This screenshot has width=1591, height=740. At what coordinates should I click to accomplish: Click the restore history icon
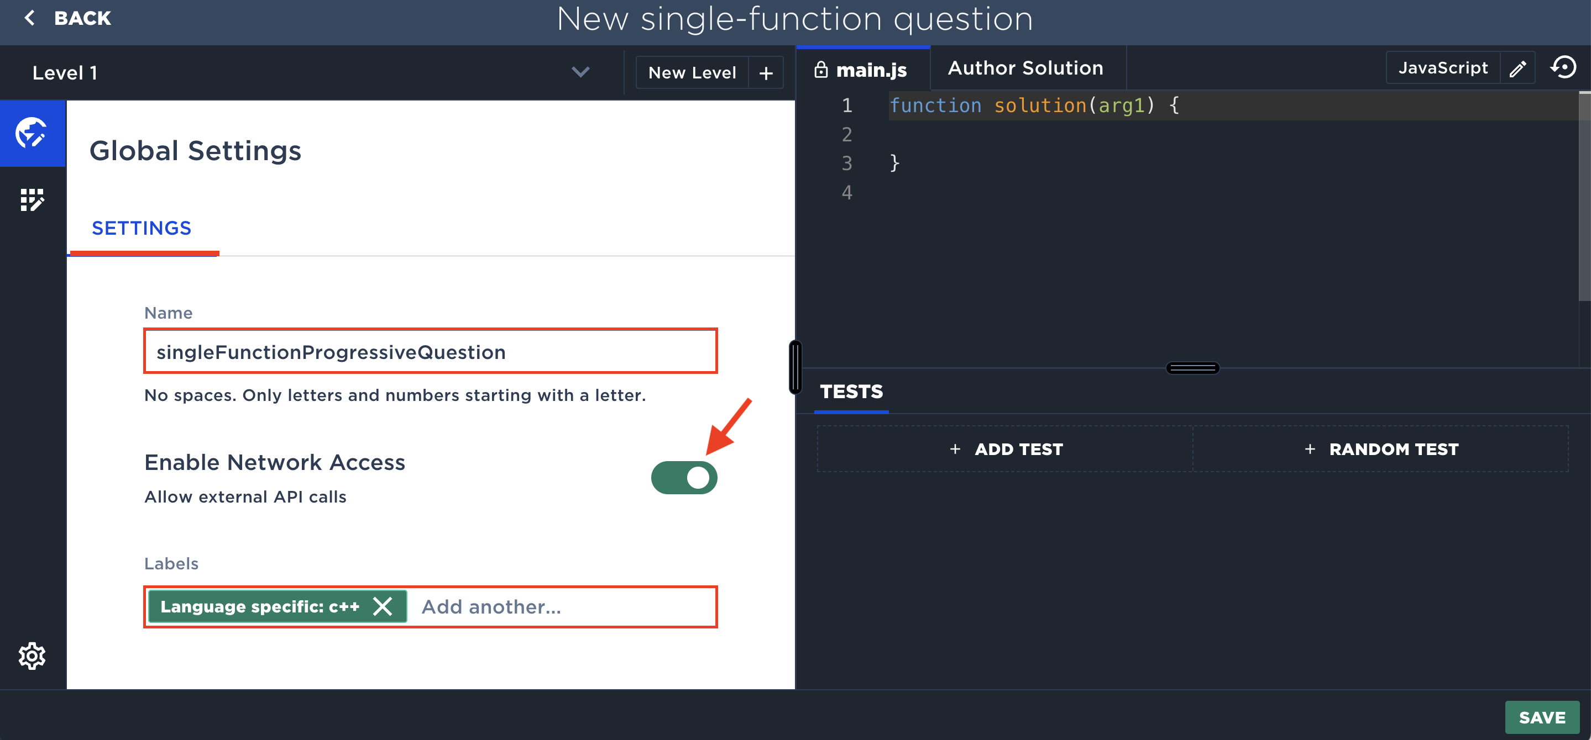(1563, 68)
